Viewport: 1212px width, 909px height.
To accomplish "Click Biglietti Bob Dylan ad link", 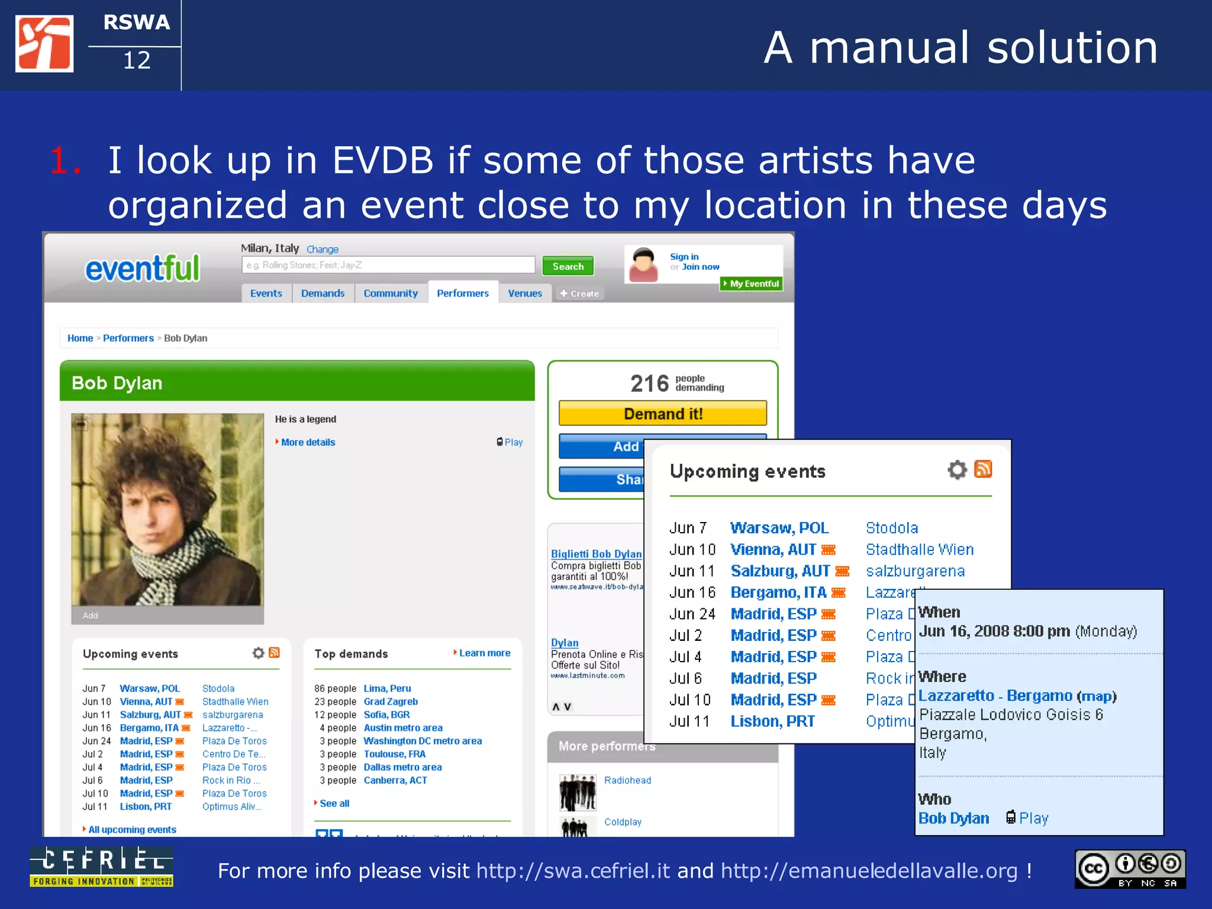I will pos(597,553).
